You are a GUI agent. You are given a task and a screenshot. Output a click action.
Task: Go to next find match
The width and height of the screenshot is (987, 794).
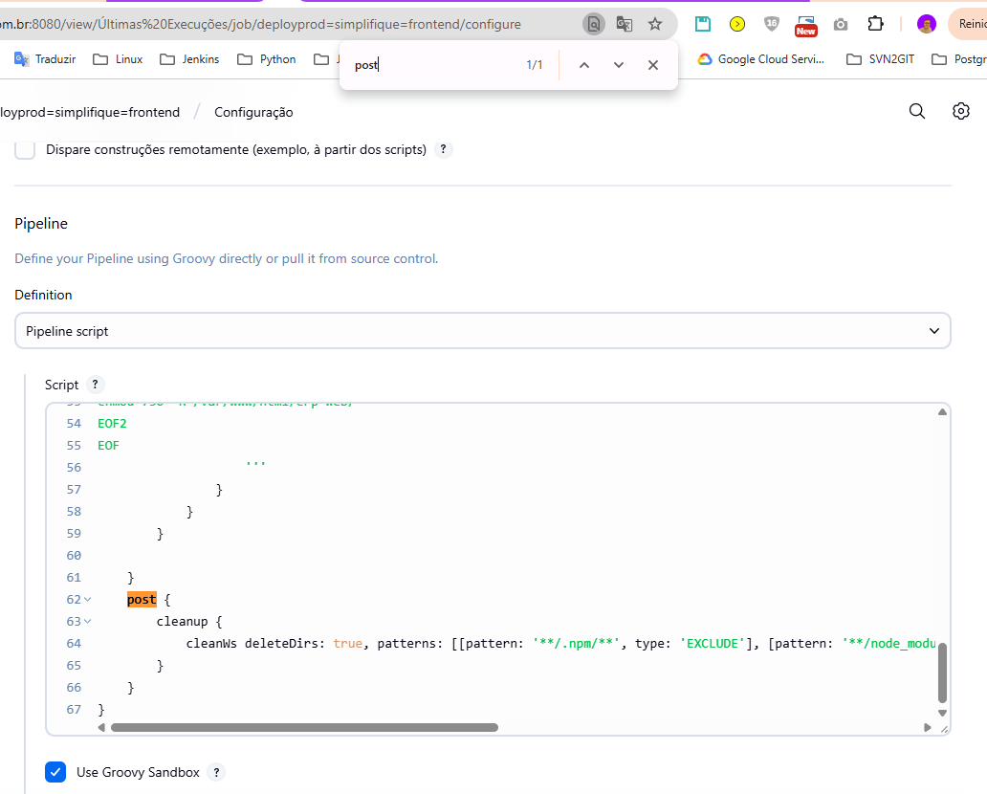click(x=619, y=65)
